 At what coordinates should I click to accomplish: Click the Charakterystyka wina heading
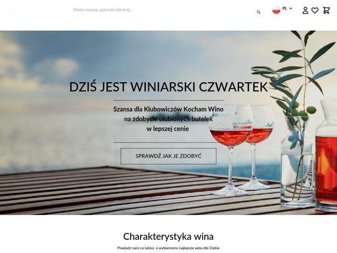pos(168,236)
